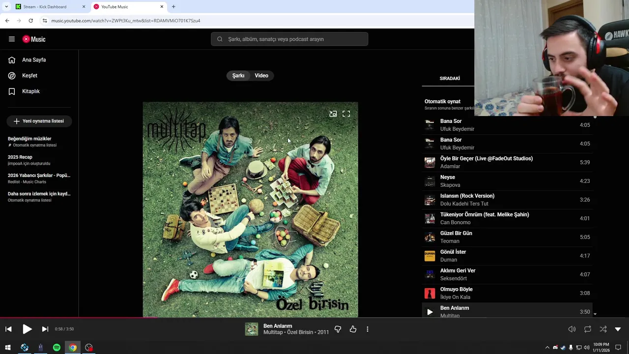
Task: Play Gönül İster by Duman
Action: pos(507,256)
